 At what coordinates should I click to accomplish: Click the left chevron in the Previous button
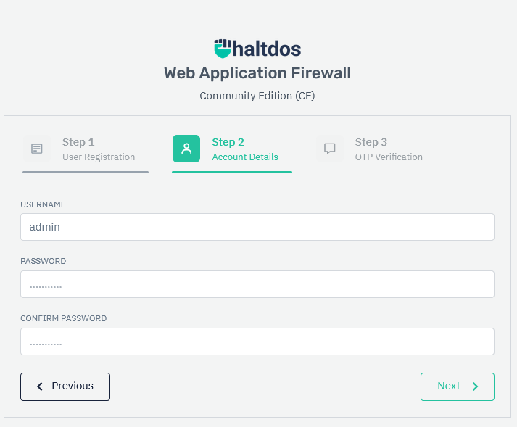[40, 386]
